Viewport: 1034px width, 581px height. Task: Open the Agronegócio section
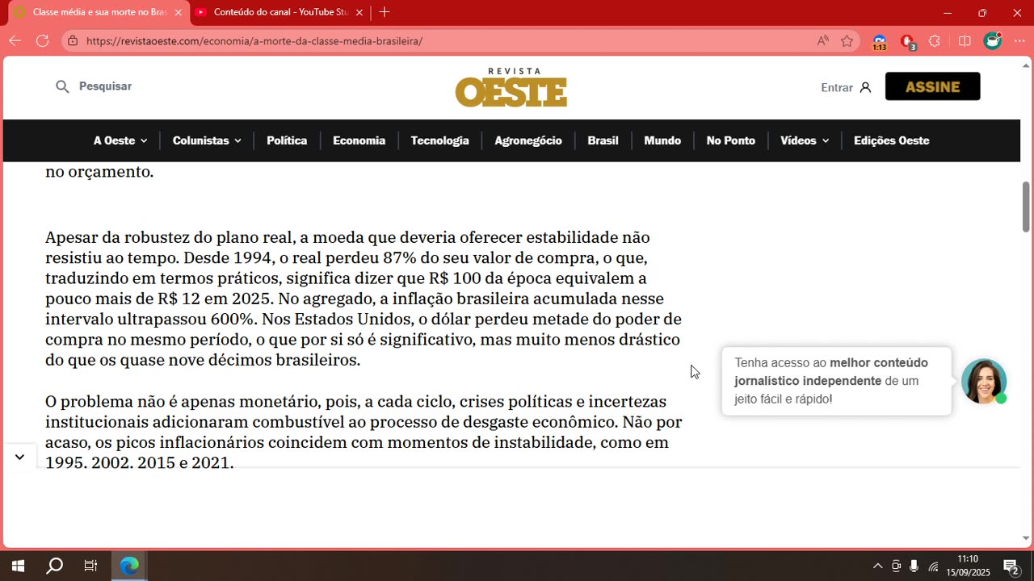point(528,140)
